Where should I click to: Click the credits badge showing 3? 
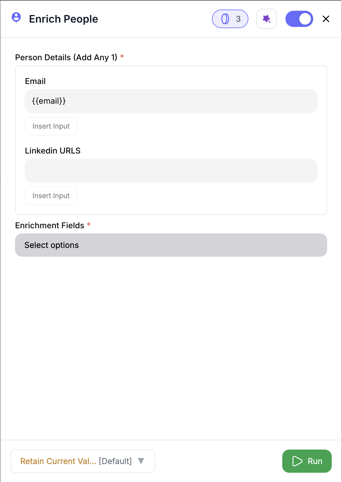click(x=230, y=19)
